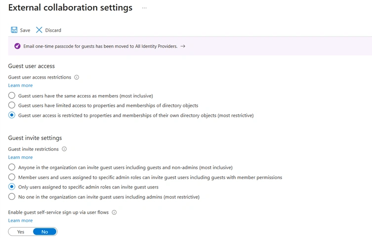
Task: Select No one in the organization can invite
Action: 12,196
